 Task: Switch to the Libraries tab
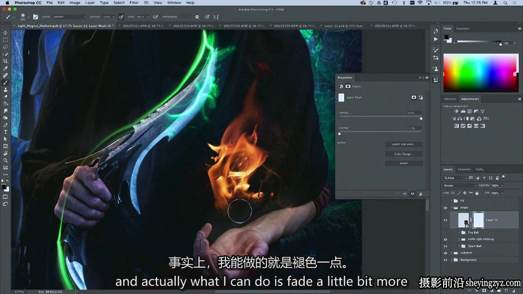point(450,99)
